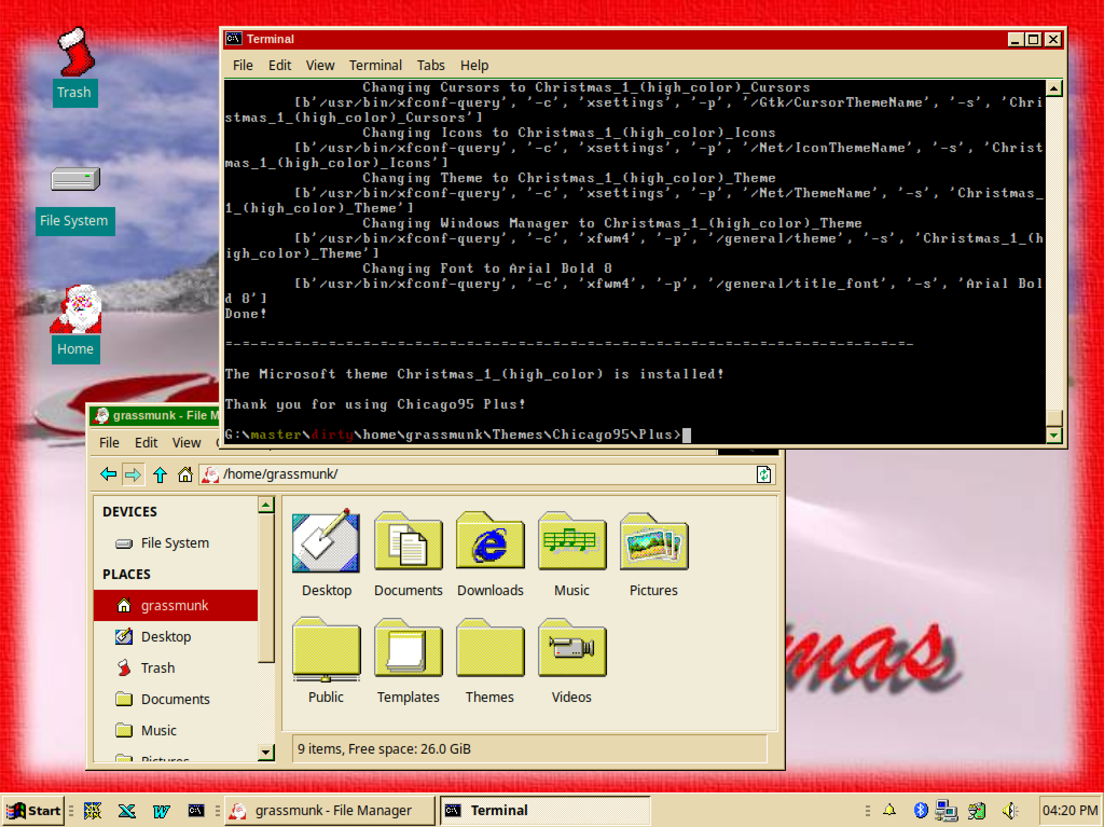Select File System in sidebar Devices
This screenshot has width=1104, height=827.
176,543
